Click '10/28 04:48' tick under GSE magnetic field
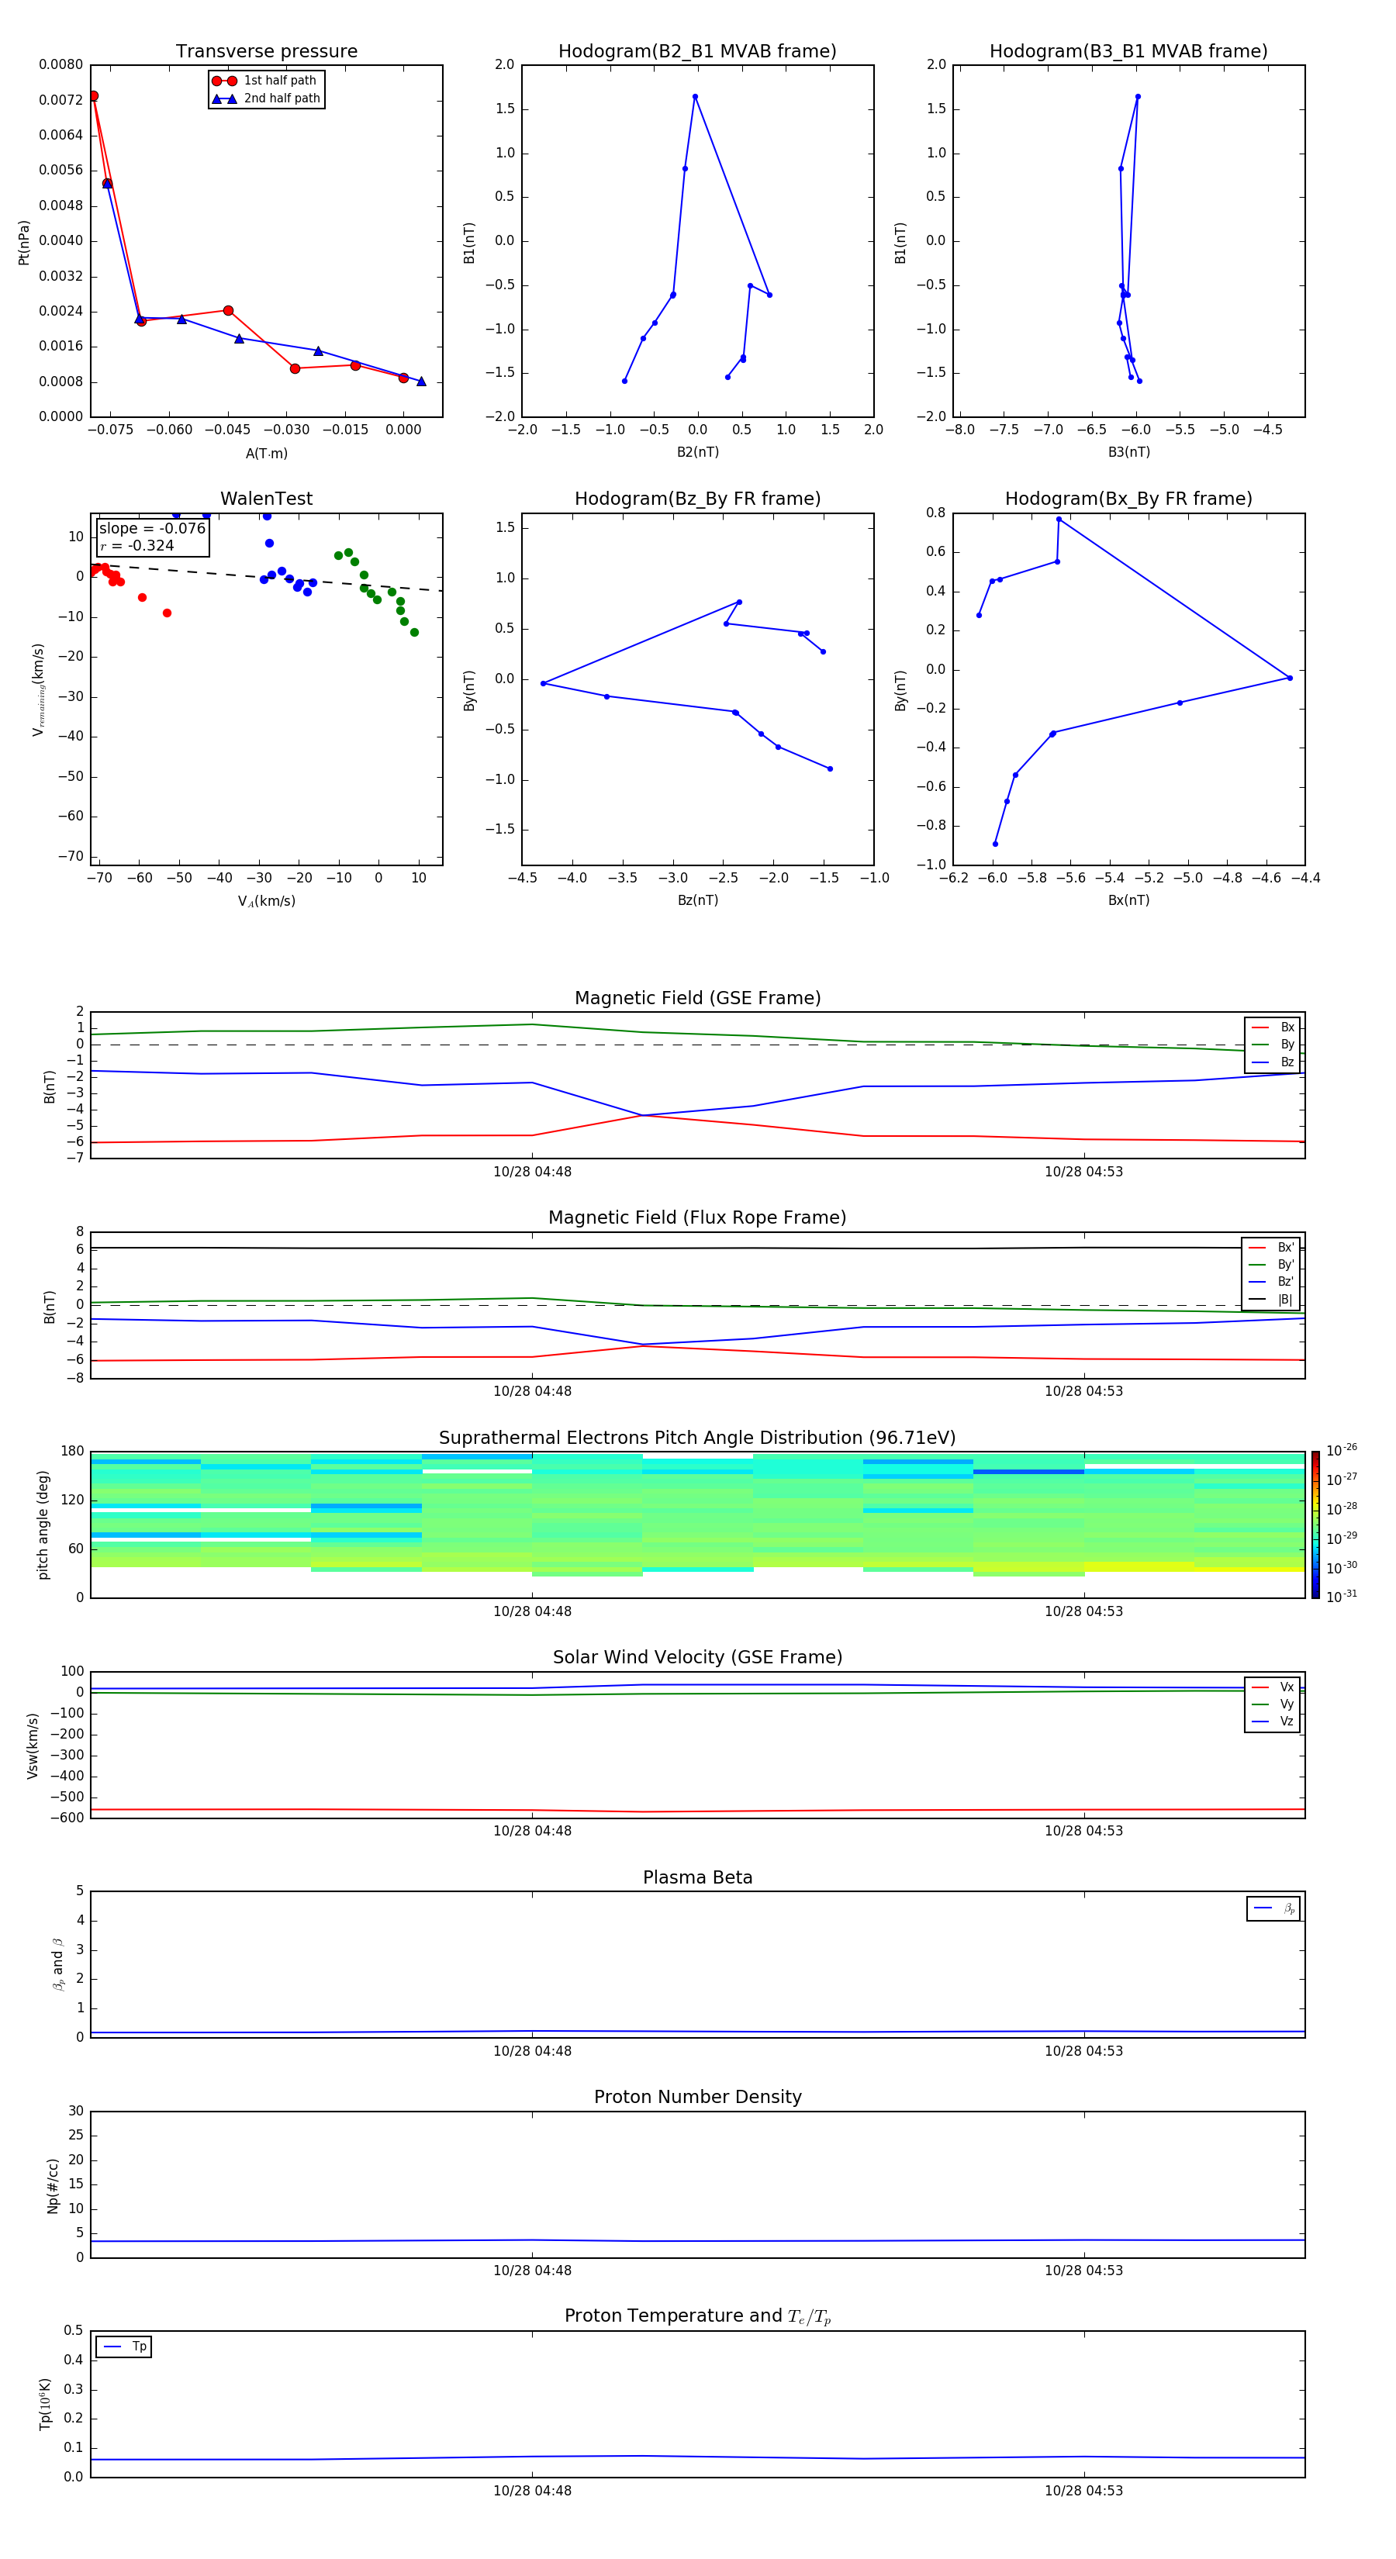 (533, 1172)
